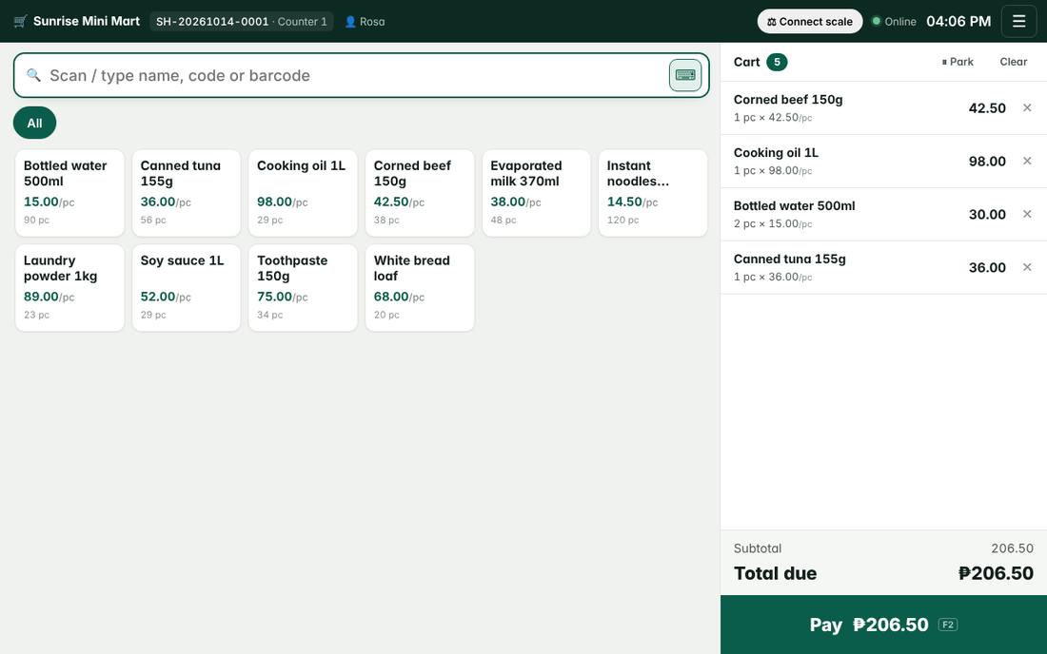Click the cashier name Rosa
Screen dimensions: 1047x654
(x=365, y=21)
